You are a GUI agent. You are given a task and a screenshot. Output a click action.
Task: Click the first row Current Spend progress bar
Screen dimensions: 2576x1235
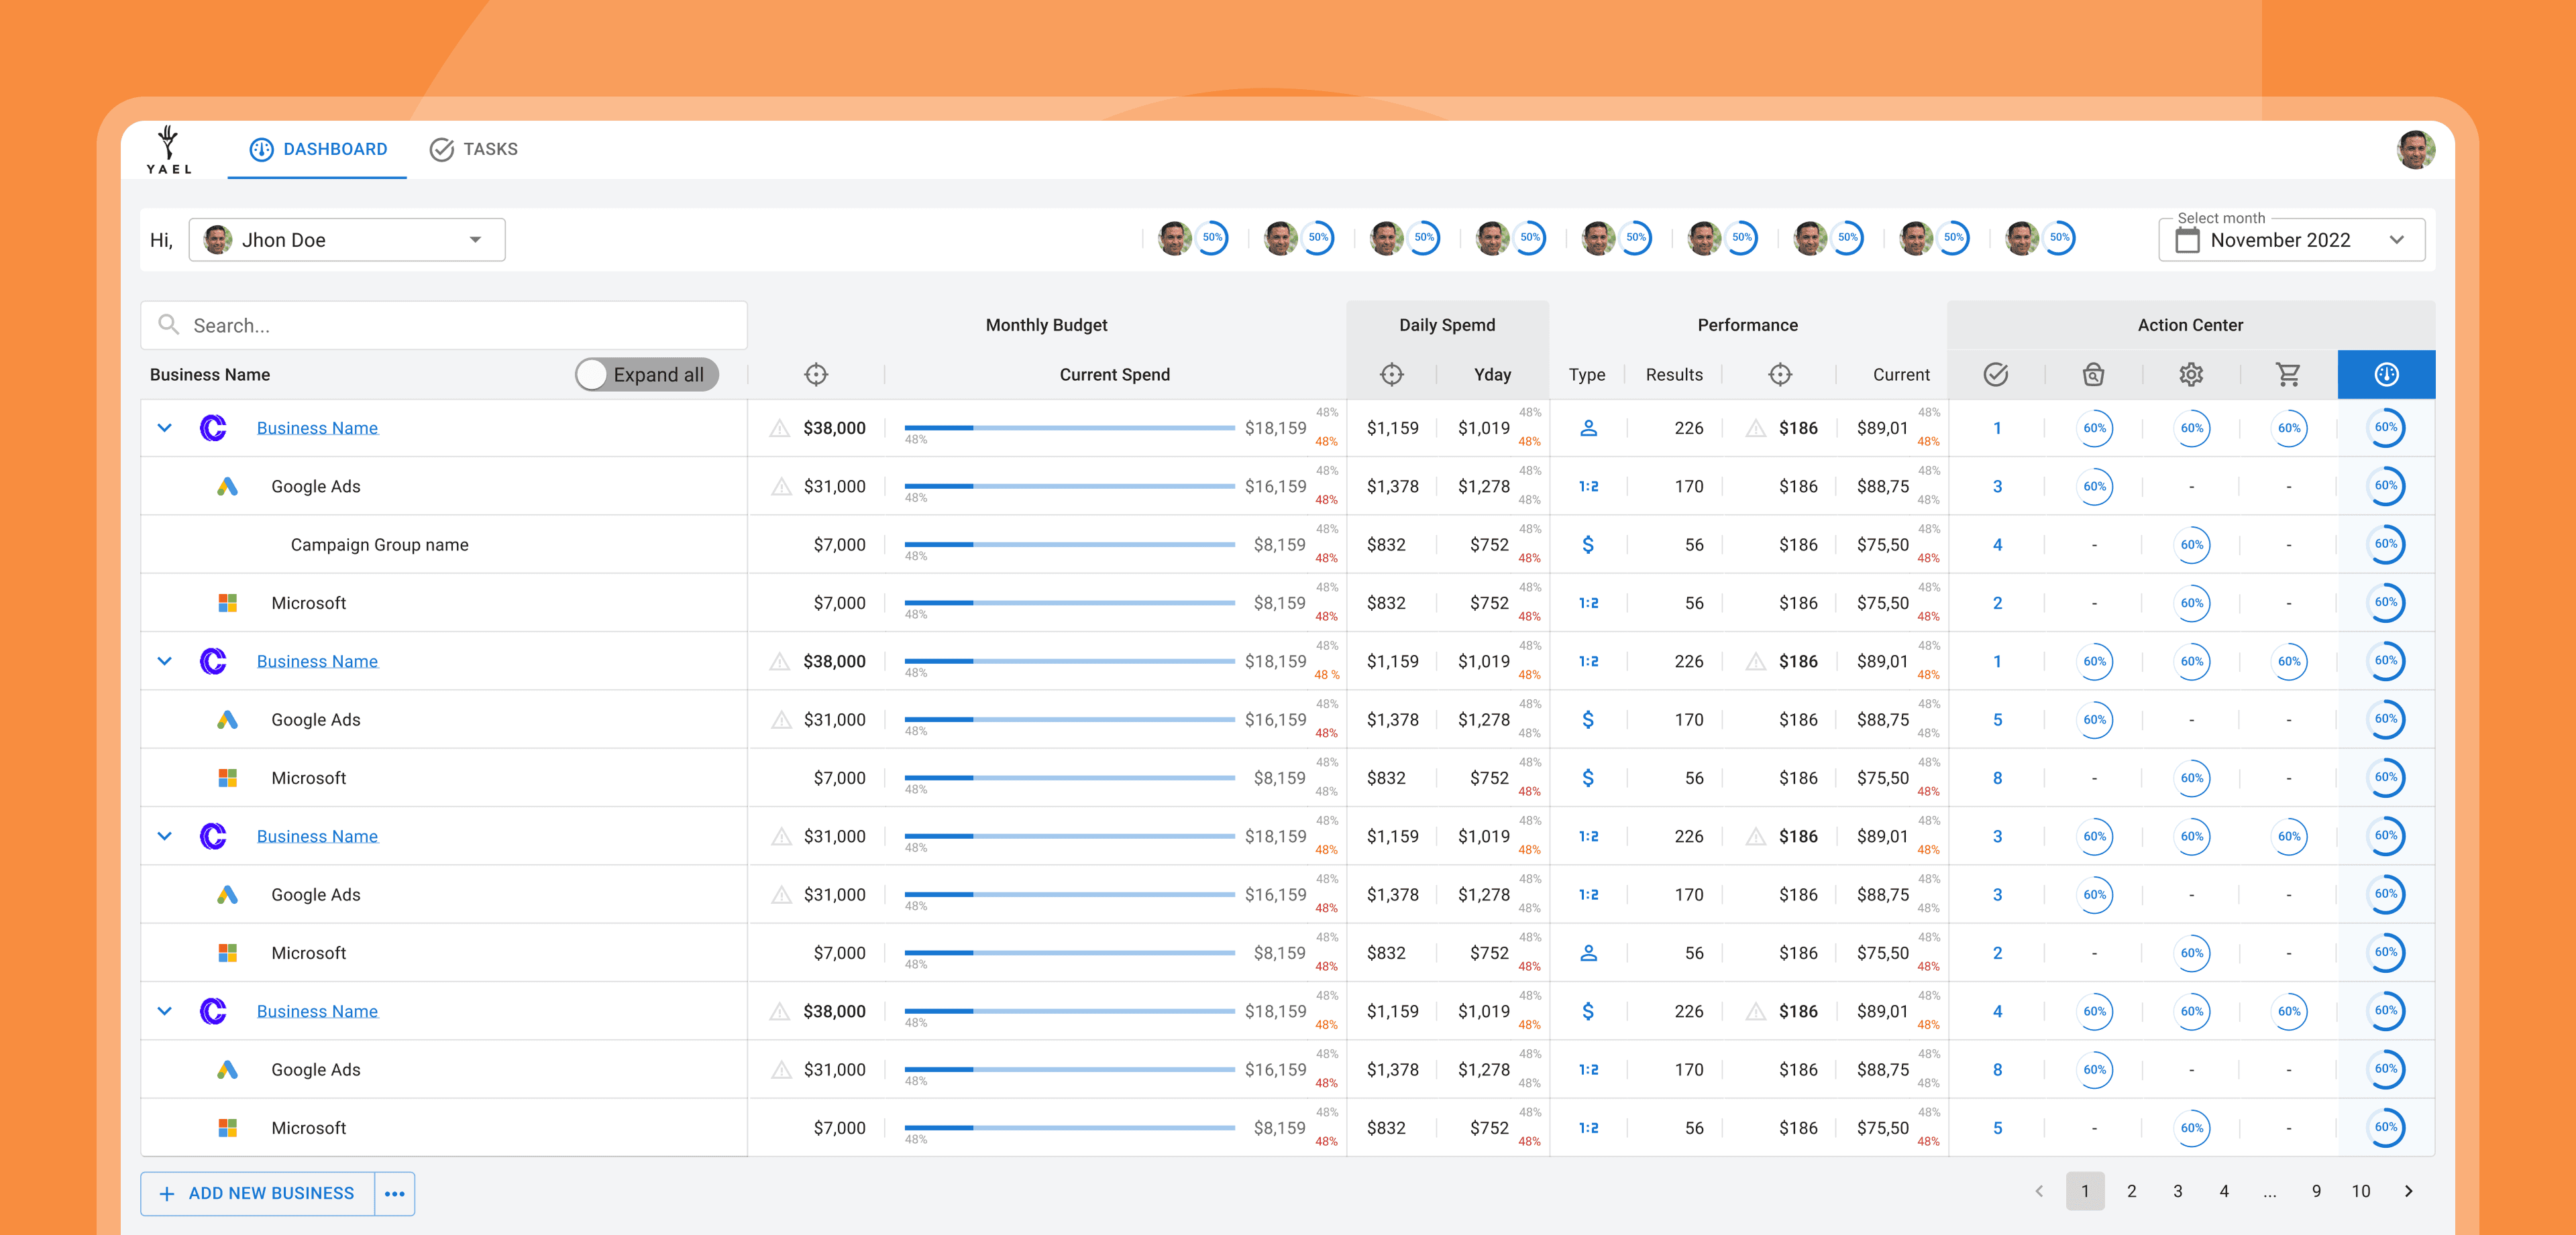pos(1069,428)
